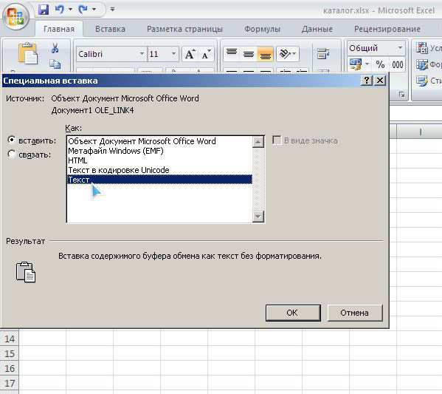Open the Данные ribbon tab
The width and height of the screenshot is (442, 394).
pos(317,29)
